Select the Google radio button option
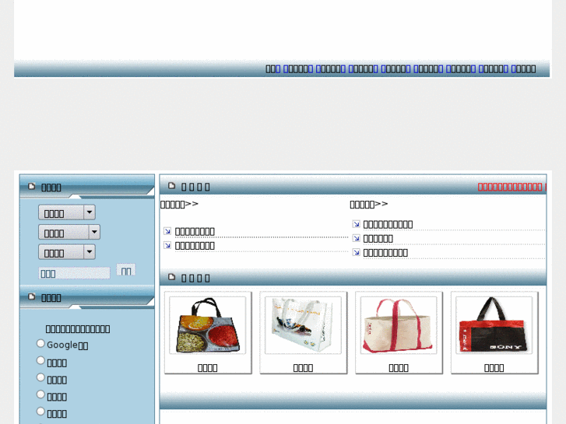 (x=40, y=344)
